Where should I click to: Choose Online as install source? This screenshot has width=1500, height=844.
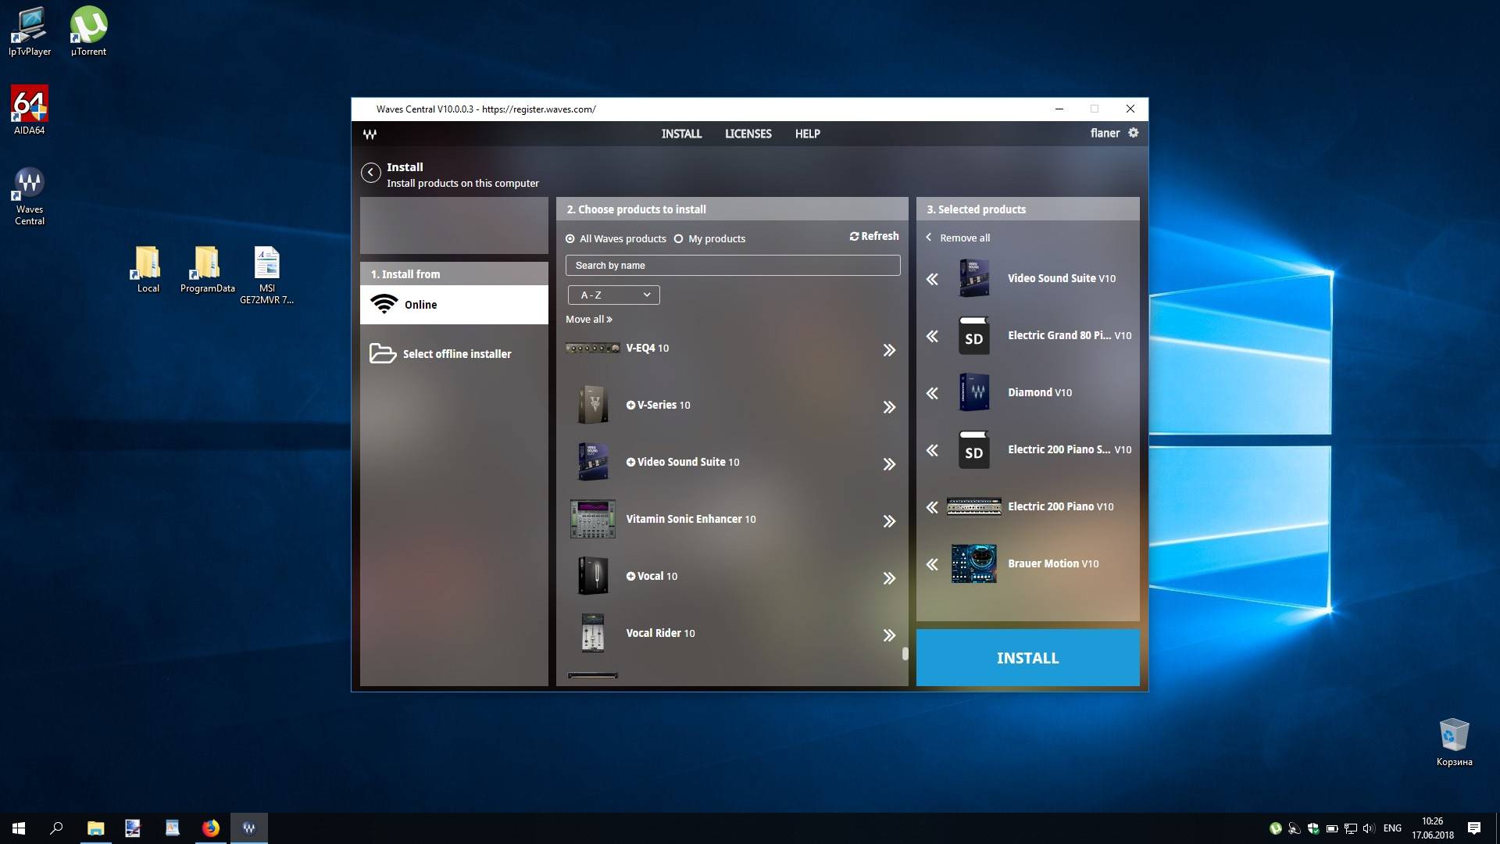pyautogui.click(x=454, y=305)
